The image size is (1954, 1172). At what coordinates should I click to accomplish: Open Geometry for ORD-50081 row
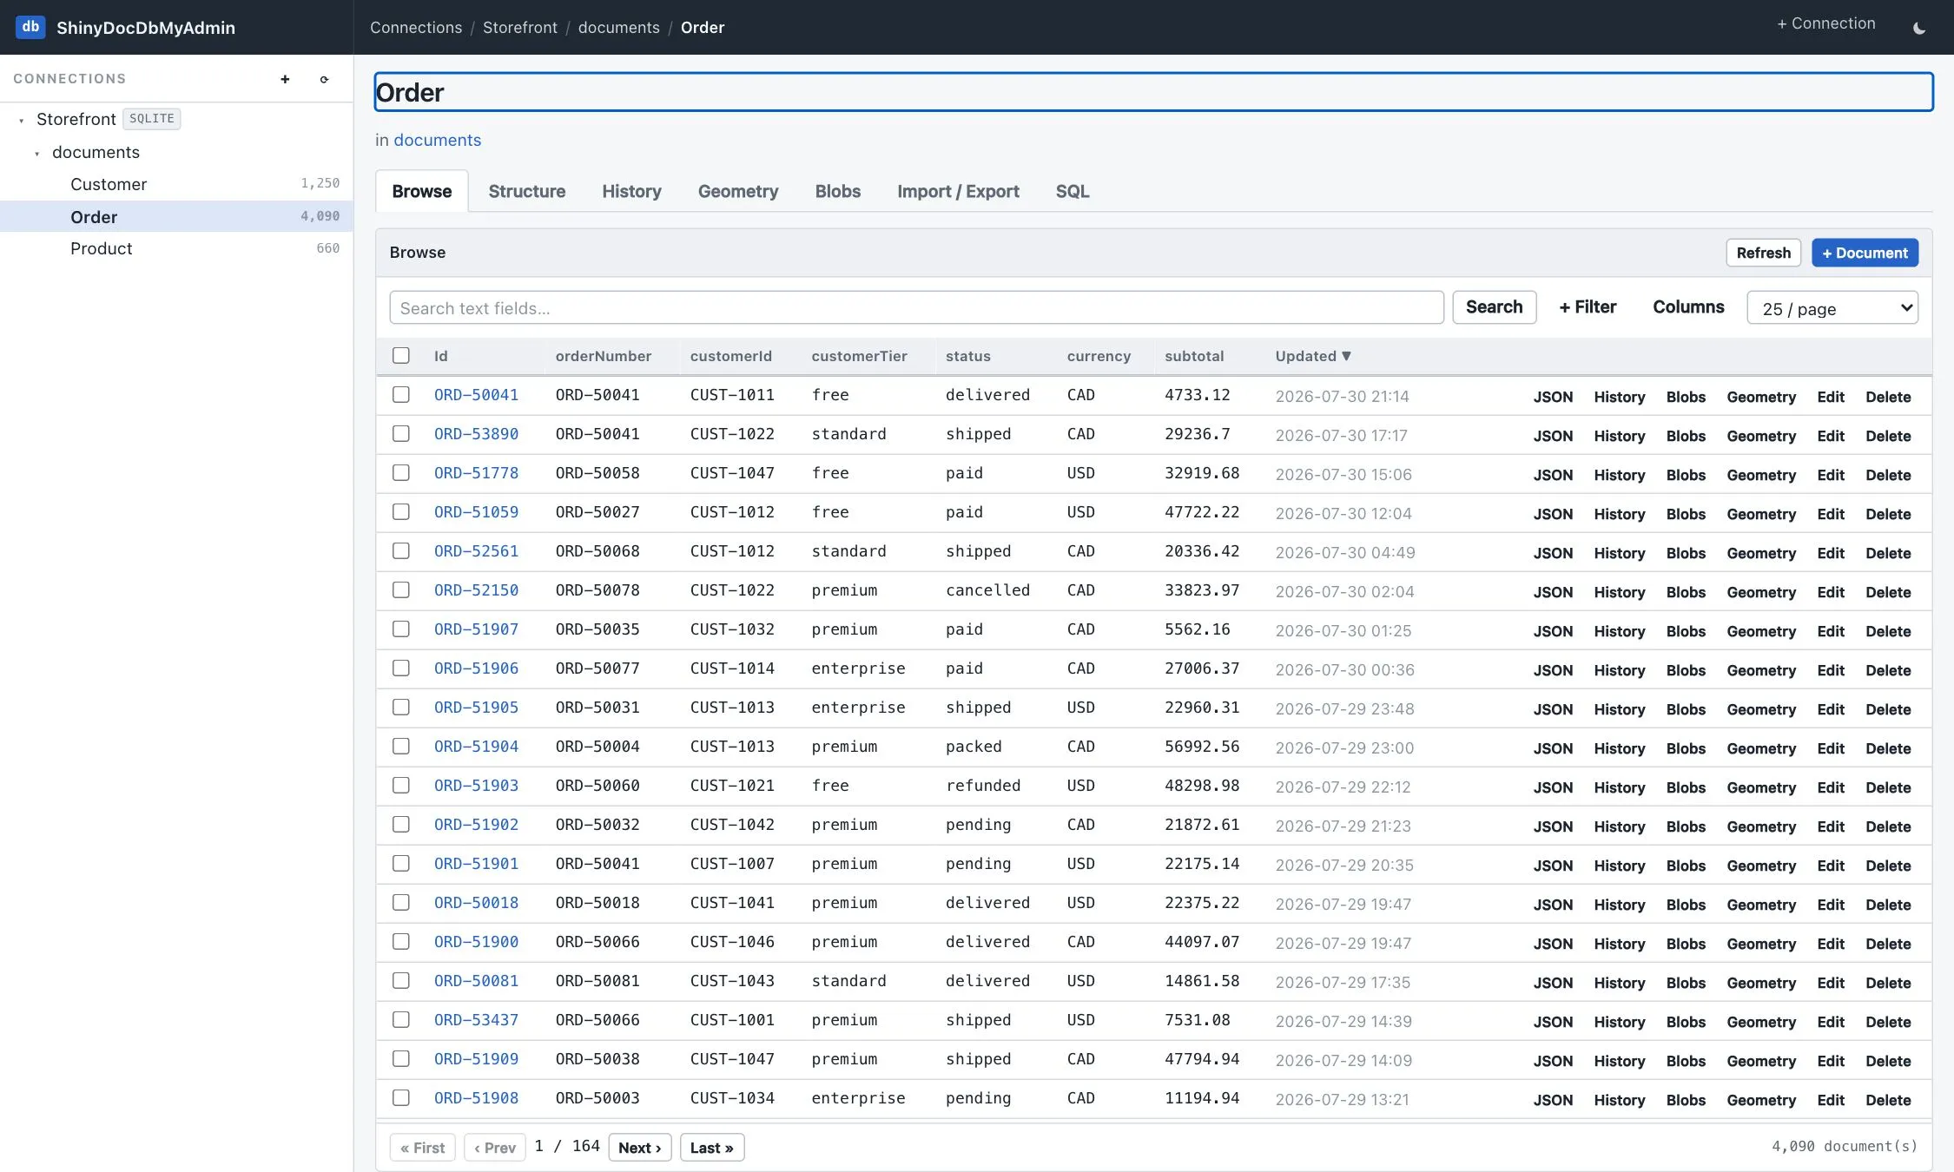pos(1761,983)
